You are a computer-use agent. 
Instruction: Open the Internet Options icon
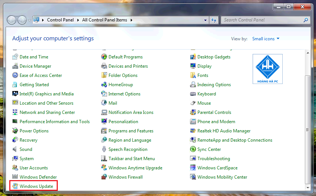(x=104, y=94)
